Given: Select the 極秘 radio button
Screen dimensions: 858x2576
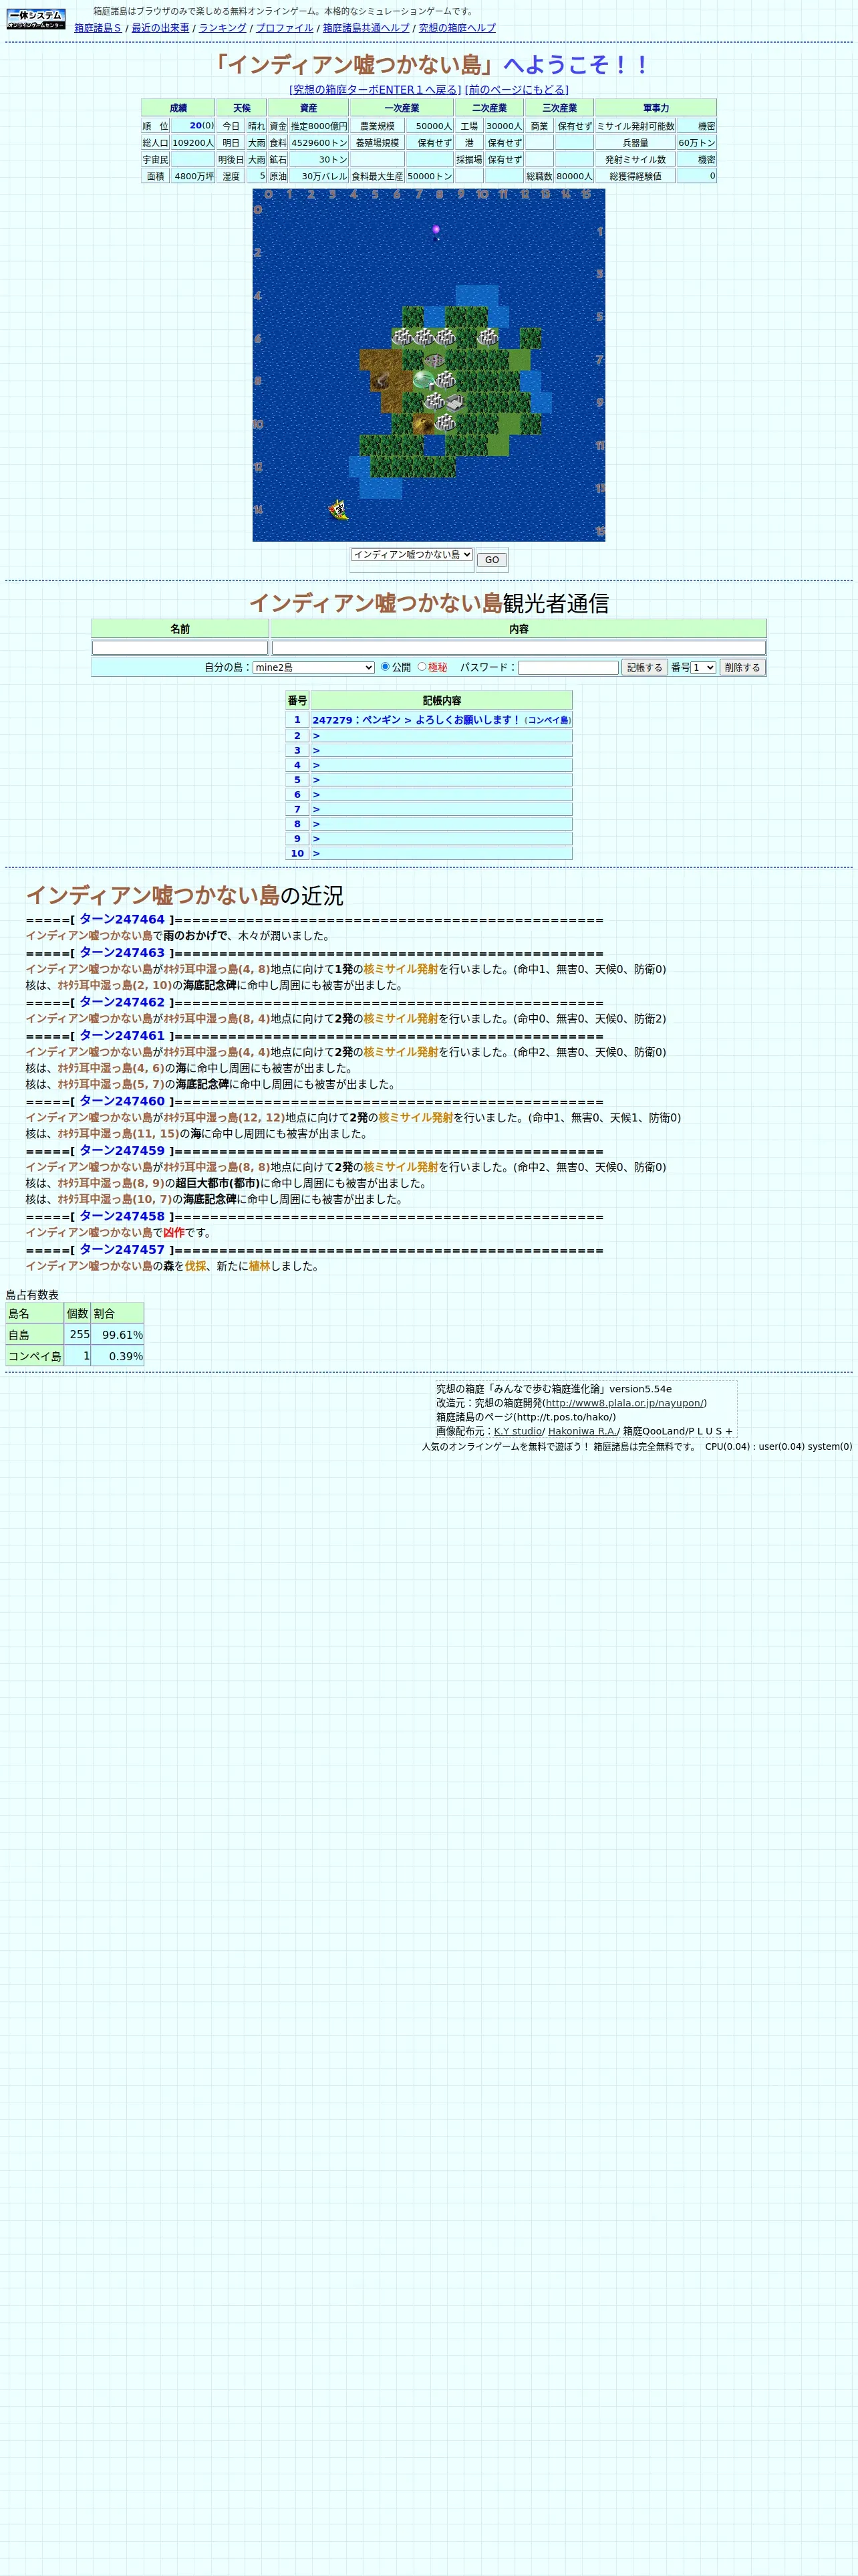Looking at the screenshot, I should point(422,666).
